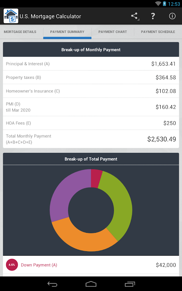
Task: Go to the Payment Schedule tab
Action: 158,32
